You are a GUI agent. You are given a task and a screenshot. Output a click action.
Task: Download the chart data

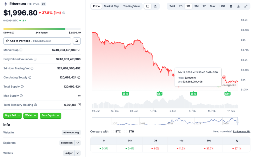point(238,6)
